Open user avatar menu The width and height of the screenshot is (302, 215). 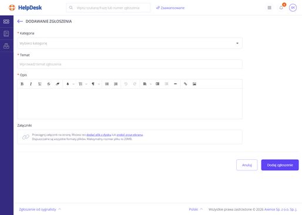(x=293, y=8)
